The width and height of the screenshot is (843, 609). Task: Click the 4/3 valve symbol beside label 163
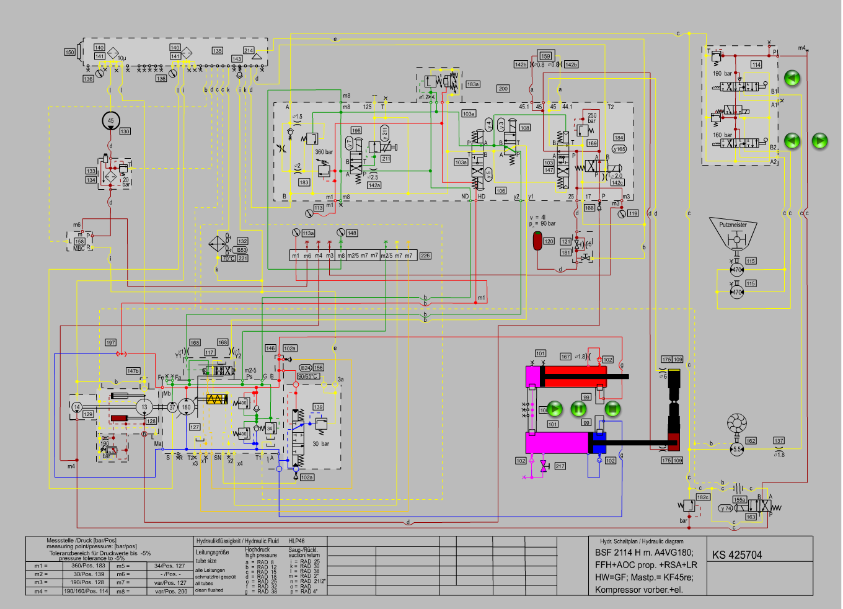click(759, 505)
